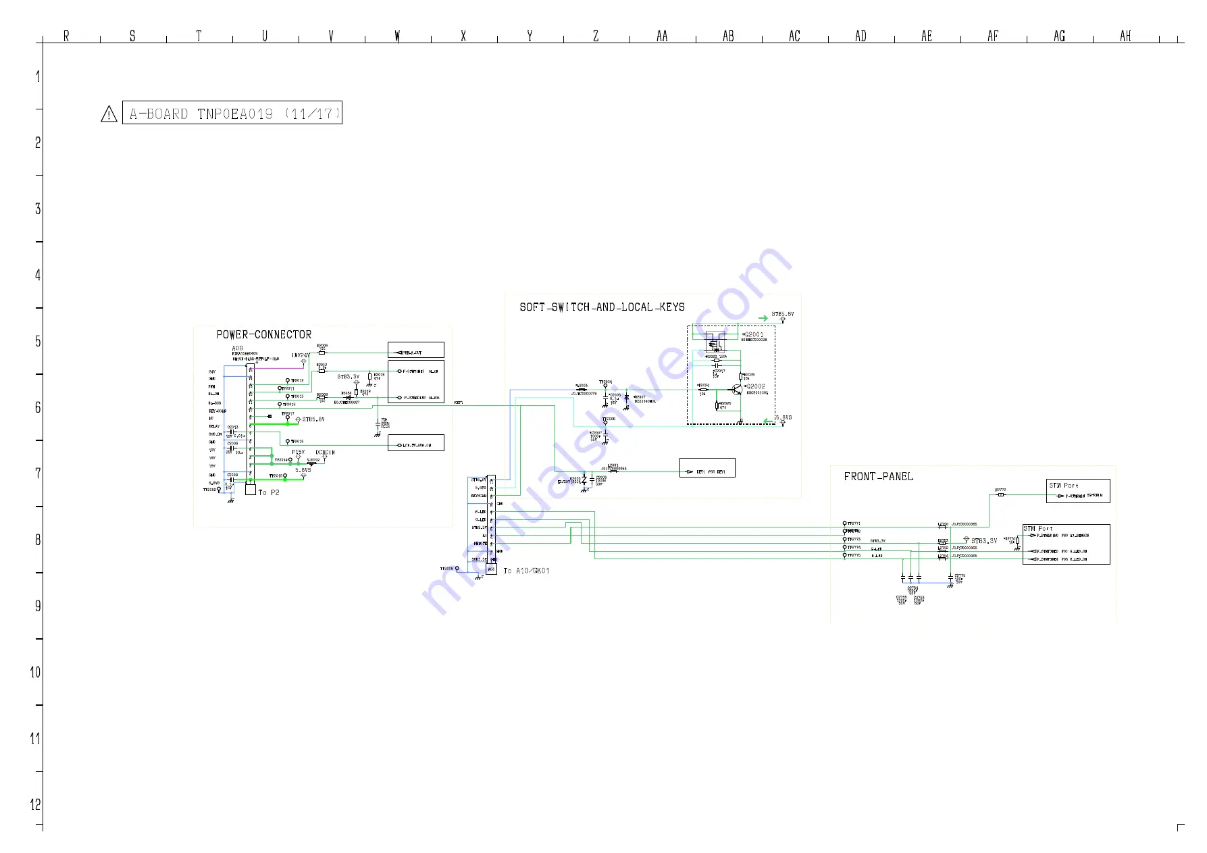Select the Q2002 transistor symbol
The width and height of the screenshot is (1207, 853).
pos(736,390)
